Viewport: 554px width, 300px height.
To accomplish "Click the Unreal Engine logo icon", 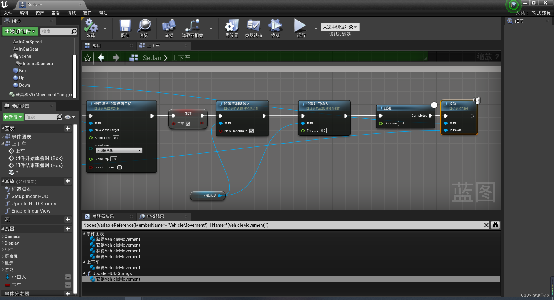I will point(4,4).
